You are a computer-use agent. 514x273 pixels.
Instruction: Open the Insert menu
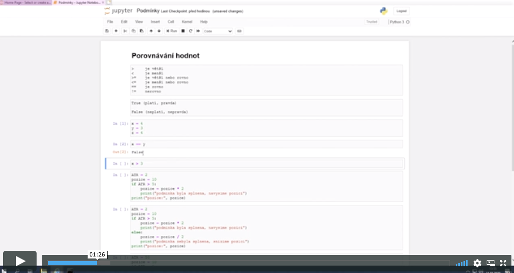155,22
